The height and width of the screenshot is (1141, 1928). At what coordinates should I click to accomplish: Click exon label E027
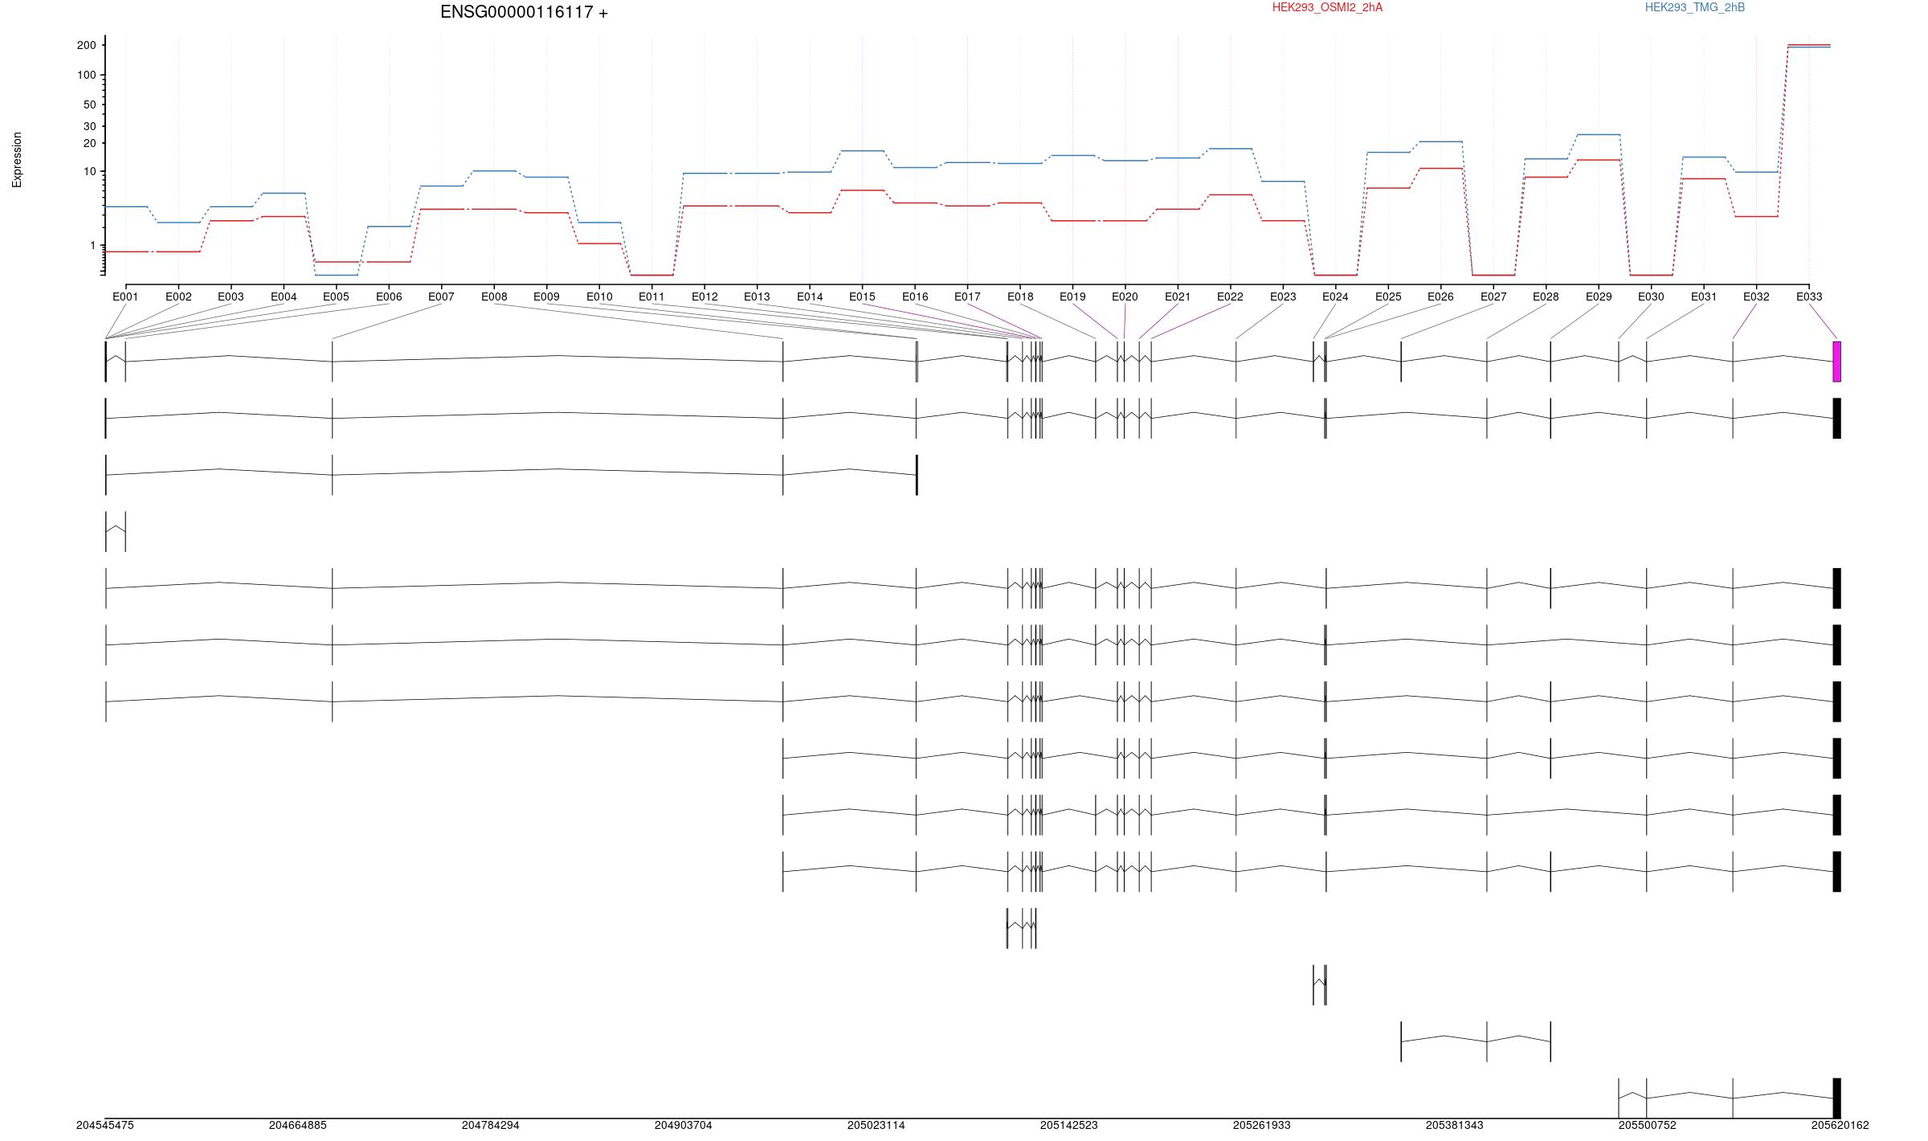(1493, 296)
